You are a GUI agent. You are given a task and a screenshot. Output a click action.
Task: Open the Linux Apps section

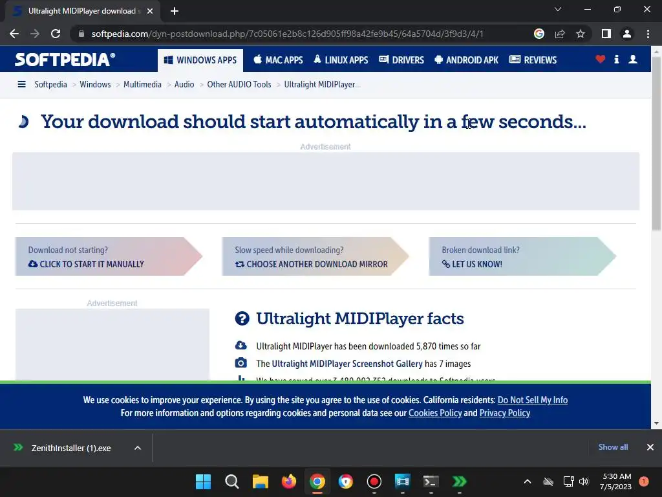[x=341, y=60]
